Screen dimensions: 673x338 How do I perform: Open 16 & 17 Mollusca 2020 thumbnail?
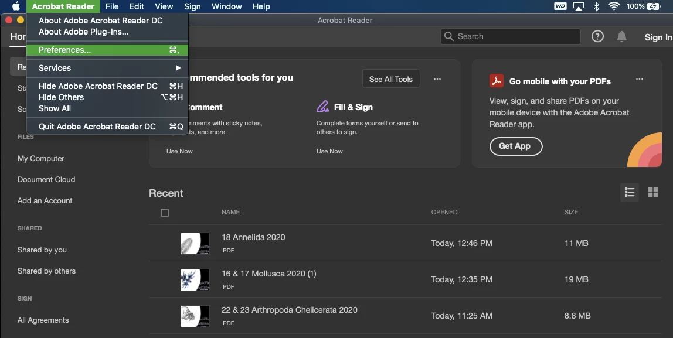(195, 279)
